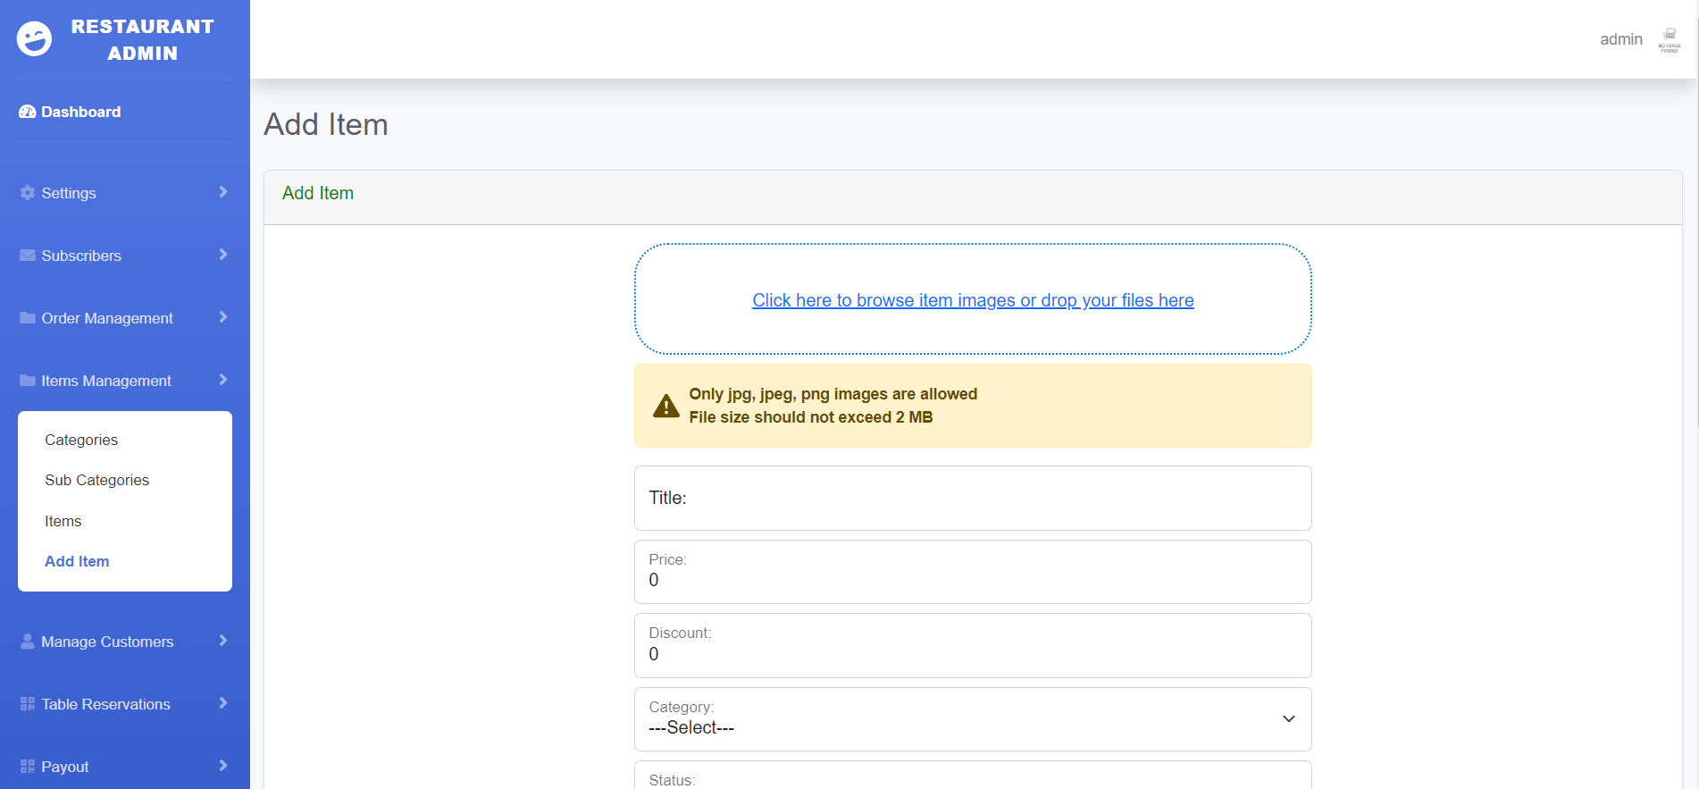Click the admin profile avatar image
This screenshot has width=1699, height=789.
click(1669, 39)
